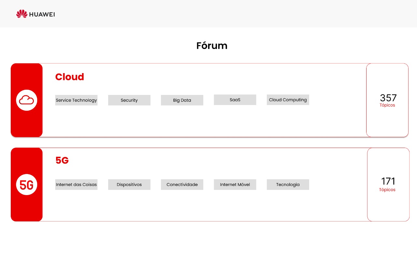417x278 pixels.
Task: Click the 5G category title
Action: pyautogui.click(x=62, y=161)
